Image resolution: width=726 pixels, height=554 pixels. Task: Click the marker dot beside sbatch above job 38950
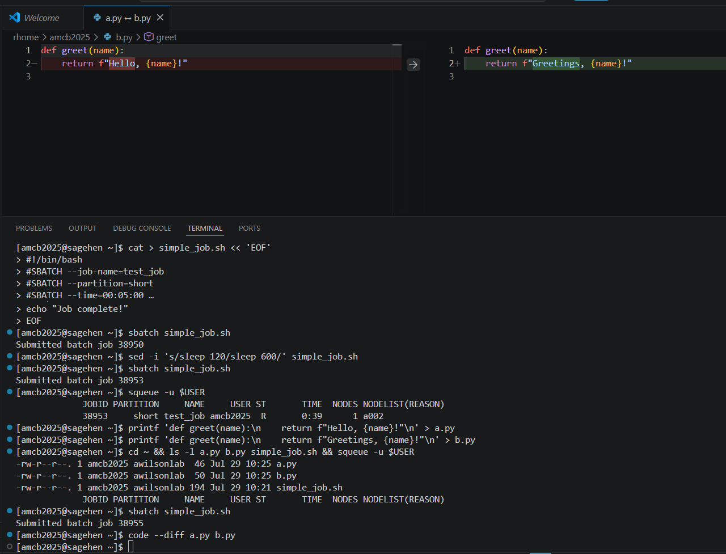click(10, 333)
